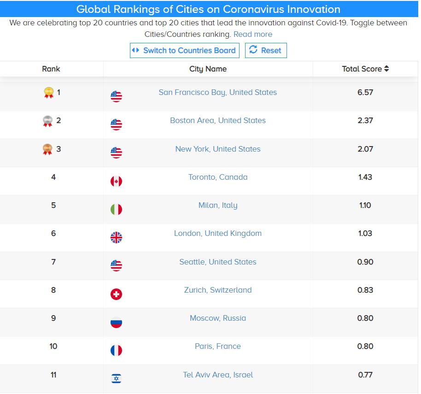Open the New York, United States link

(x=218, y=149)
